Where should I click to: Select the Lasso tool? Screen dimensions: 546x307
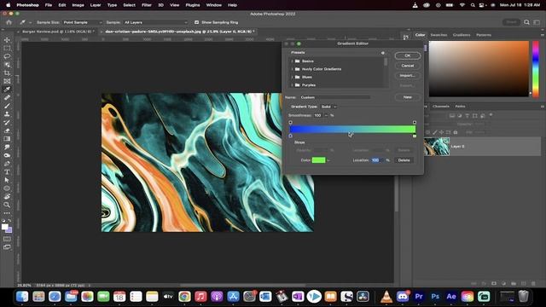[x=7, y=56]
